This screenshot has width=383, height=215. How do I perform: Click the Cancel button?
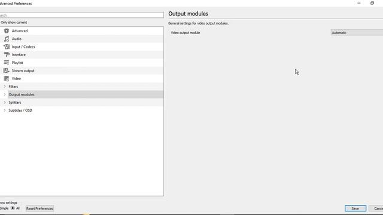point(376,208)
